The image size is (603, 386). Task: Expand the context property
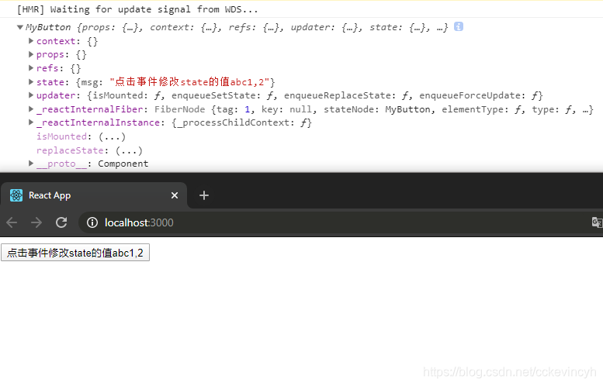(x=31, y=41)
